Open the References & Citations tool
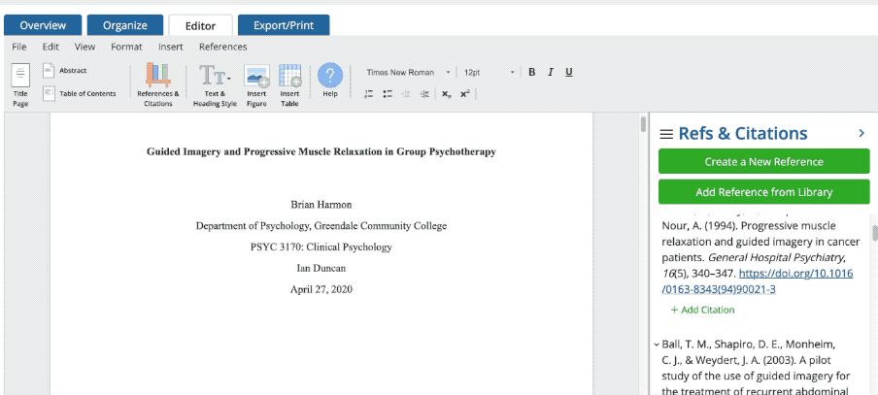 (x=157, y=77)
